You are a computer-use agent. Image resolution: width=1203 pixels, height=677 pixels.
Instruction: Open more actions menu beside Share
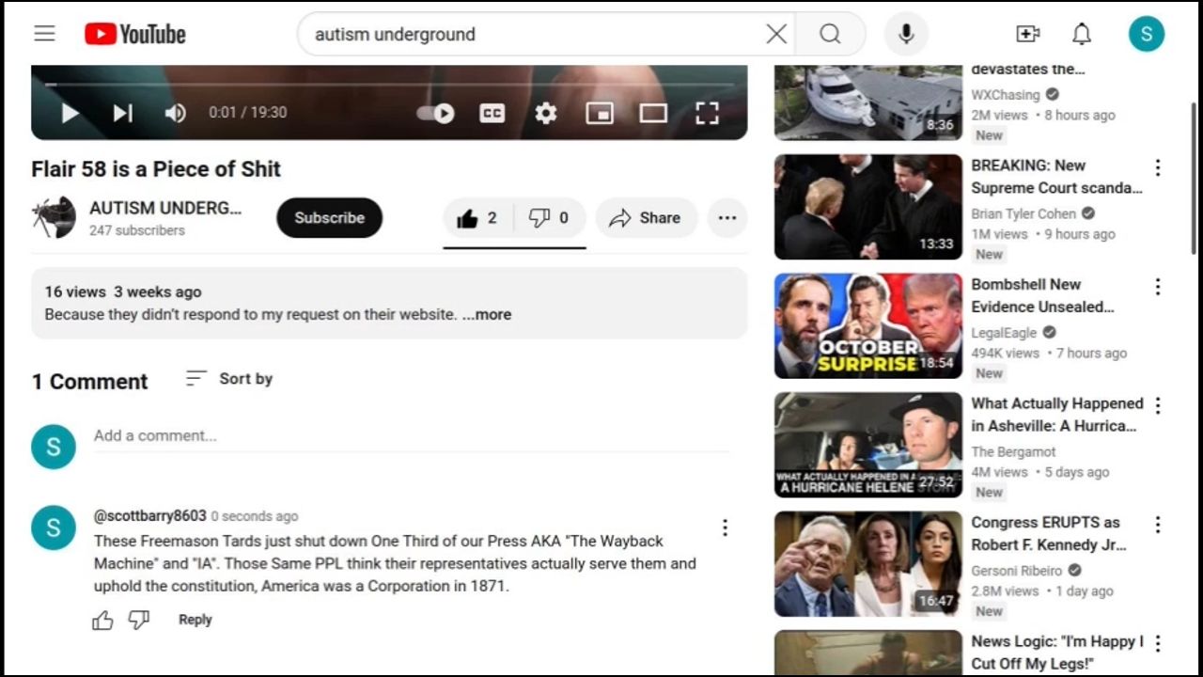coord(726,218)
